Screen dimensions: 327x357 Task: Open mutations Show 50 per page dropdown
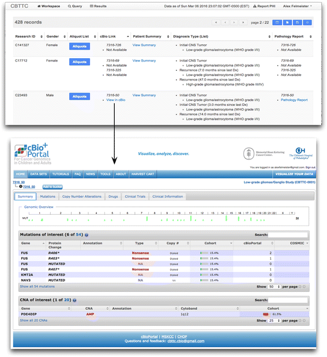(274, 287)
